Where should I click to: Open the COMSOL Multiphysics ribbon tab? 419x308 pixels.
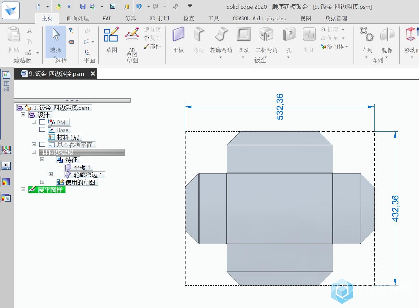(259, 18)
